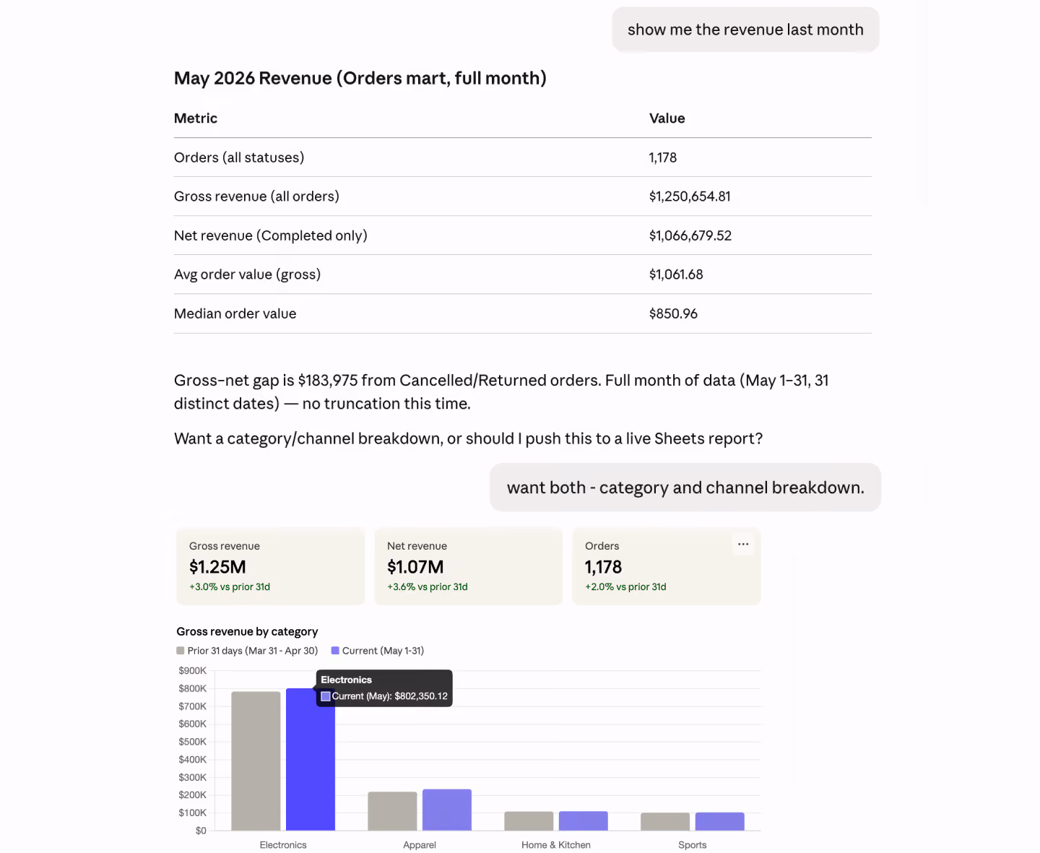Click the tooltip's purple color swatch
1040x853 pixels.
coord(326,696)
